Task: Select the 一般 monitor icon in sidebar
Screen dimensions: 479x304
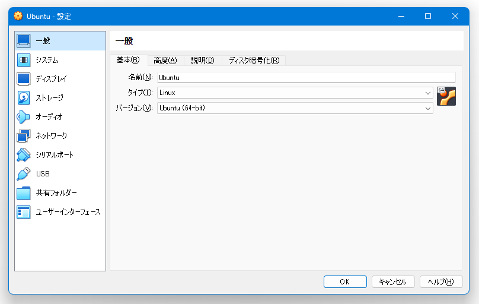Action: click(24, 41)
